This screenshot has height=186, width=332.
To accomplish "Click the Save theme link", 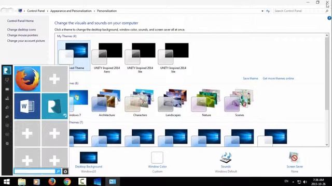I will (x=251, y=79).
